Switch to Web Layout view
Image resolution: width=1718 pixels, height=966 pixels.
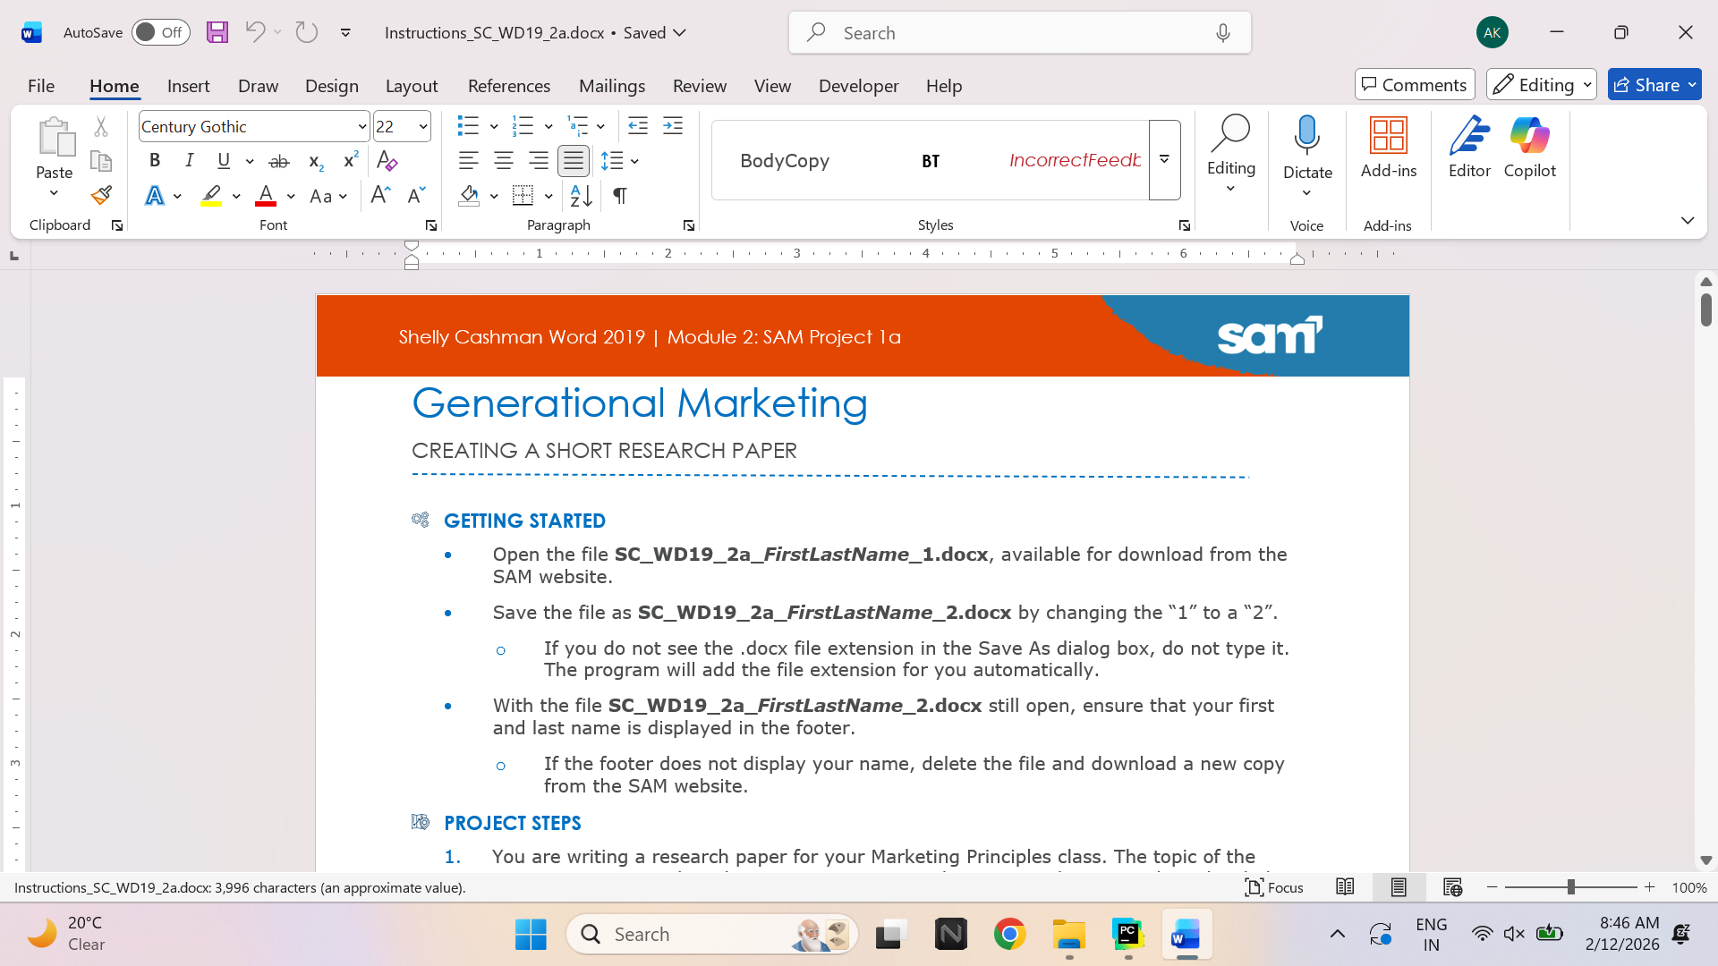coord(1452,887)
